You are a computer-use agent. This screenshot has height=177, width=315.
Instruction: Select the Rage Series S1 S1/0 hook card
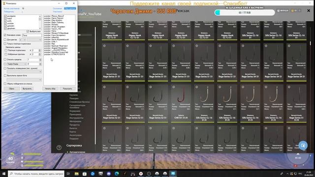pyautogui.click(x=296, y=104)
